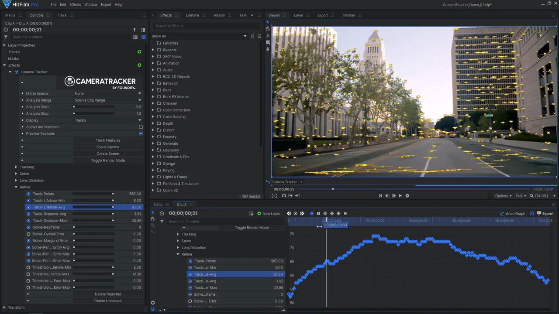Toggle keyframing for Solve-Keyframe in Controls
Viewport: 559px width, 314px height.
click(28, 227)
